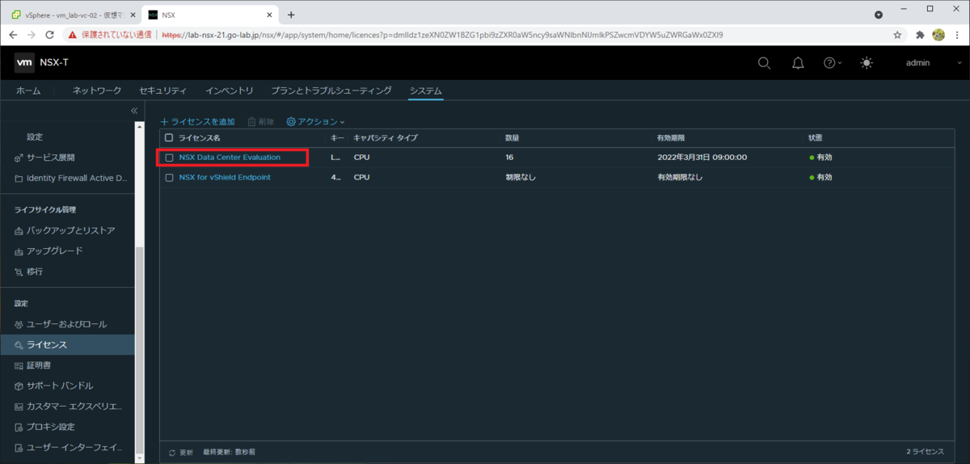Click the 状態 column header

816,138
